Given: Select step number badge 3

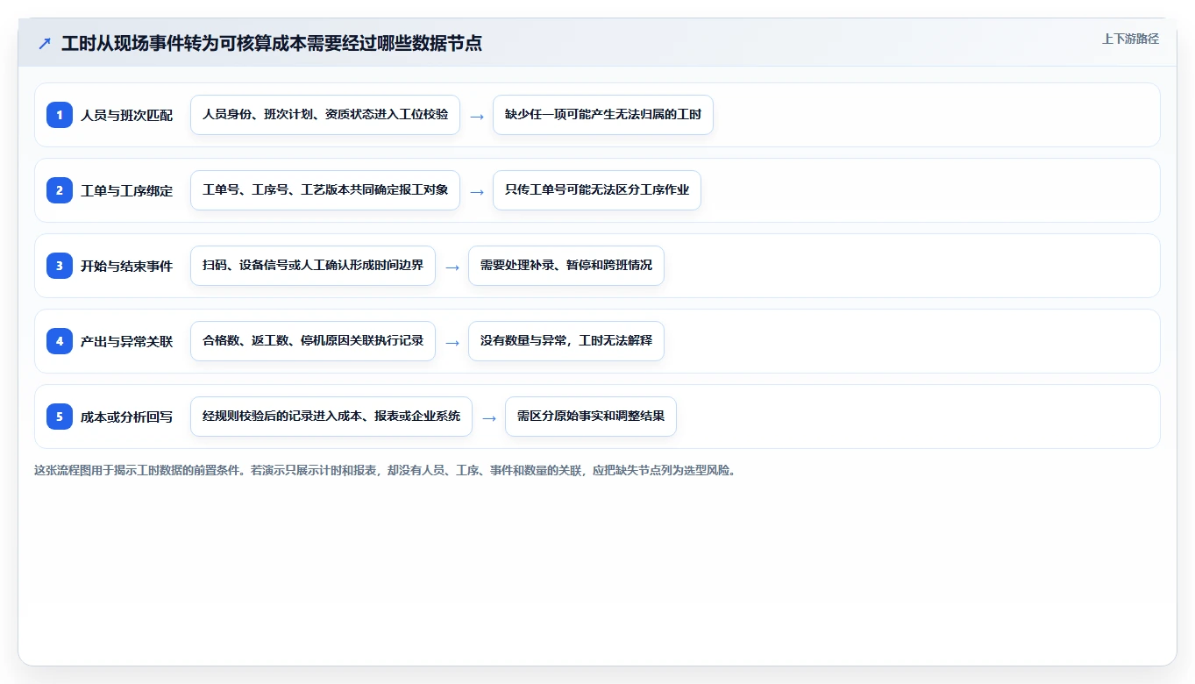Looking at the screenshot, I should click(60, 266).
